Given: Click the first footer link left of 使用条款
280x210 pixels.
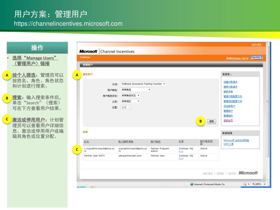Looking at the screenshot, I should [208, 173].
